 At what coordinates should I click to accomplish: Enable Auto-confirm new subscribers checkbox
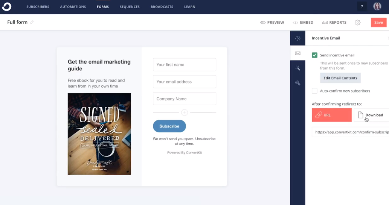(314, 91)
